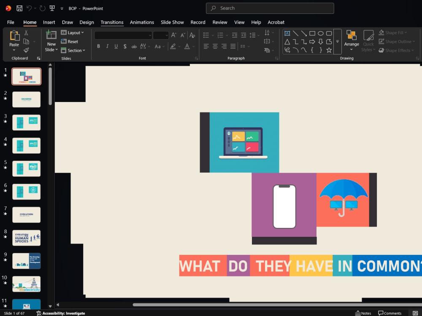This screenshot has width=422, height=316.
Task: Select the Isosceles Triangle shape
Action: (287, 42)
